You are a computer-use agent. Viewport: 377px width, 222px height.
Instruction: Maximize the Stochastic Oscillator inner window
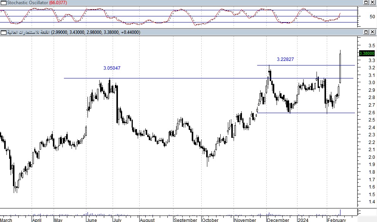tap(366, 3)
